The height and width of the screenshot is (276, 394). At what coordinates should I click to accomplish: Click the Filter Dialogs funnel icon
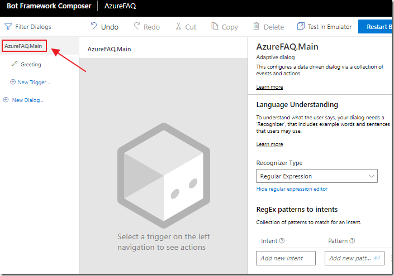[8, 27]
